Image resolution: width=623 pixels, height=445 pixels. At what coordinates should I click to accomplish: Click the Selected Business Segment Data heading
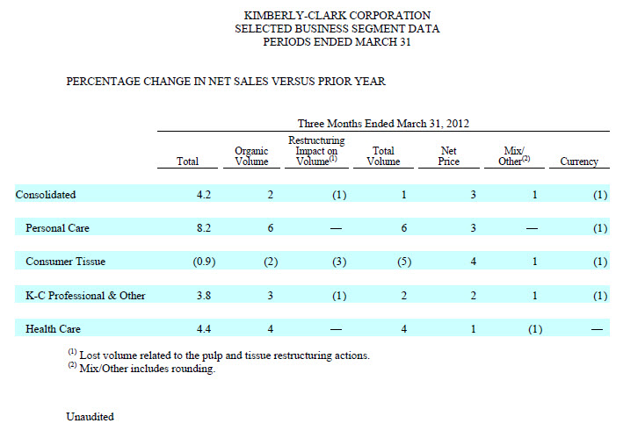pyautogui.click(x=337, y=29)
